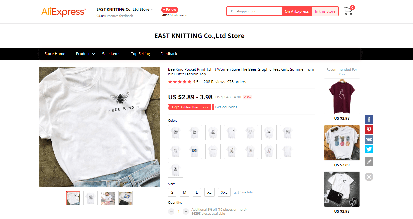Share the t-shirt on Twitter
413x219 pixels.
coord(369,149)
